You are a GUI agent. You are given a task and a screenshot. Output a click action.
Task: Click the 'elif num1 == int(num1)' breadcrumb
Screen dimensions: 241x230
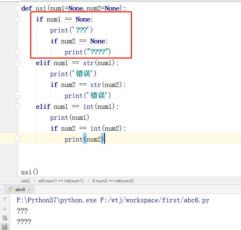[x=61, y=181]
